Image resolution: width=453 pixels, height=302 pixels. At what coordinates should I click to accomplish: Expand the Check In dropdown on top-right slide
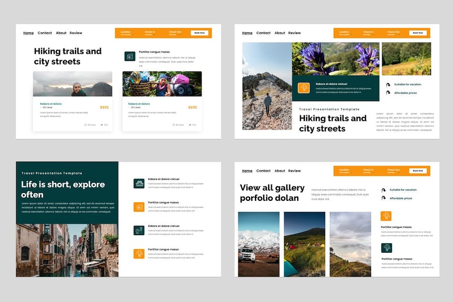(x=368, y=33)
